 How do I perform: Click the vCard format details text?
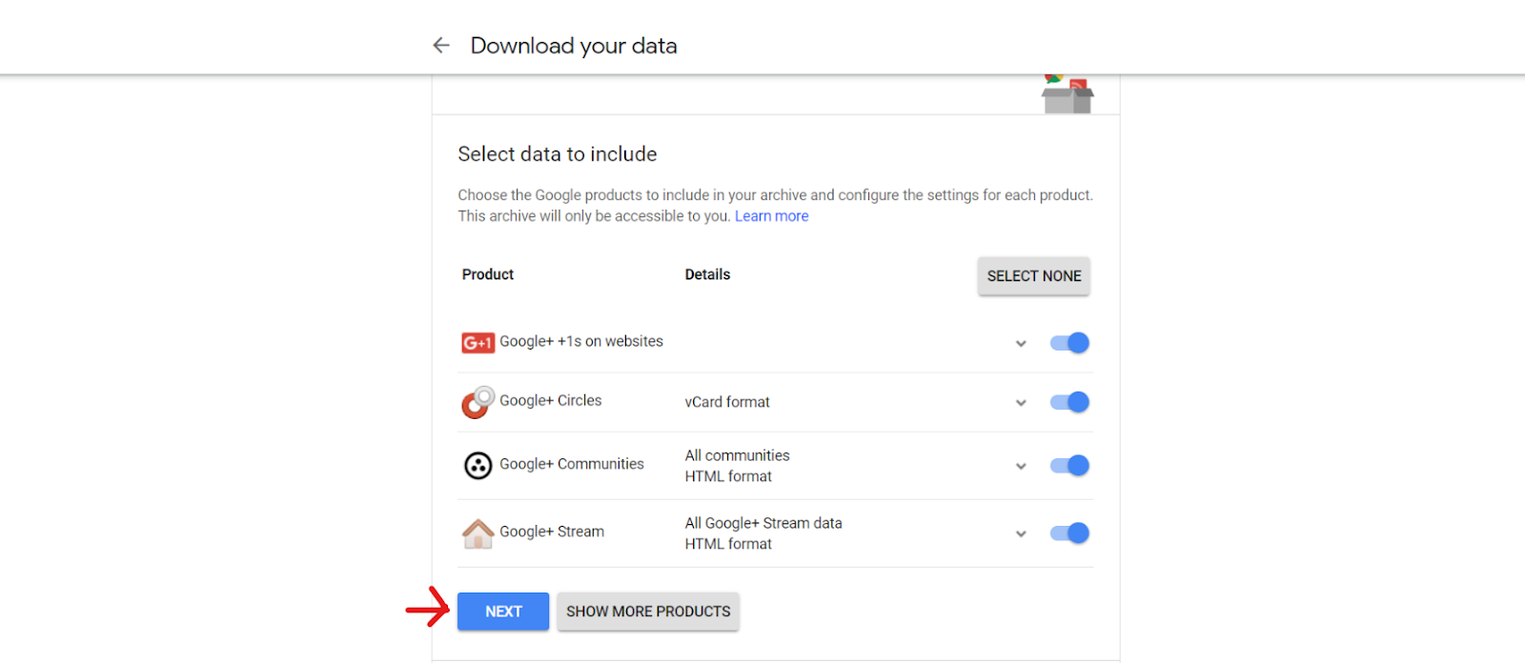tap(727, 402)
